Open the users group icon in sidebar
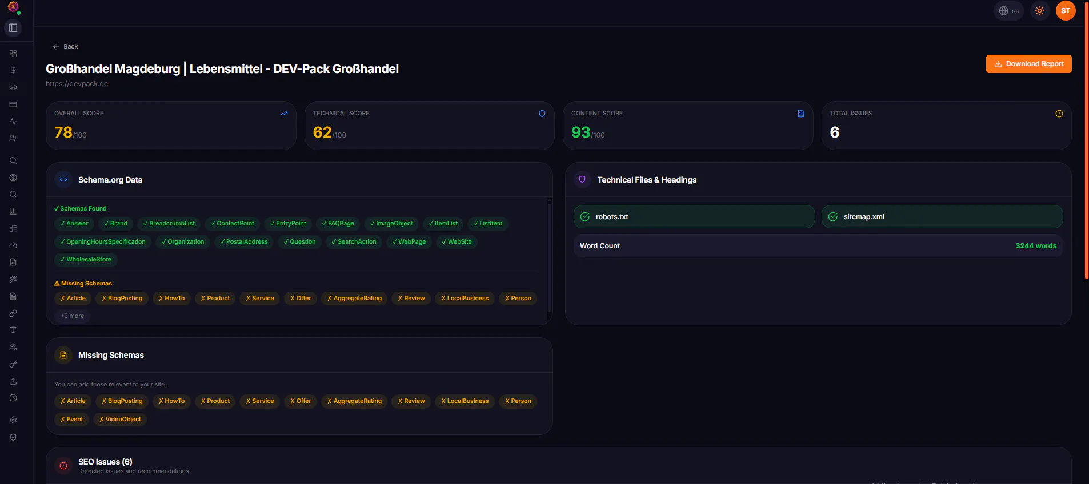 13,347
